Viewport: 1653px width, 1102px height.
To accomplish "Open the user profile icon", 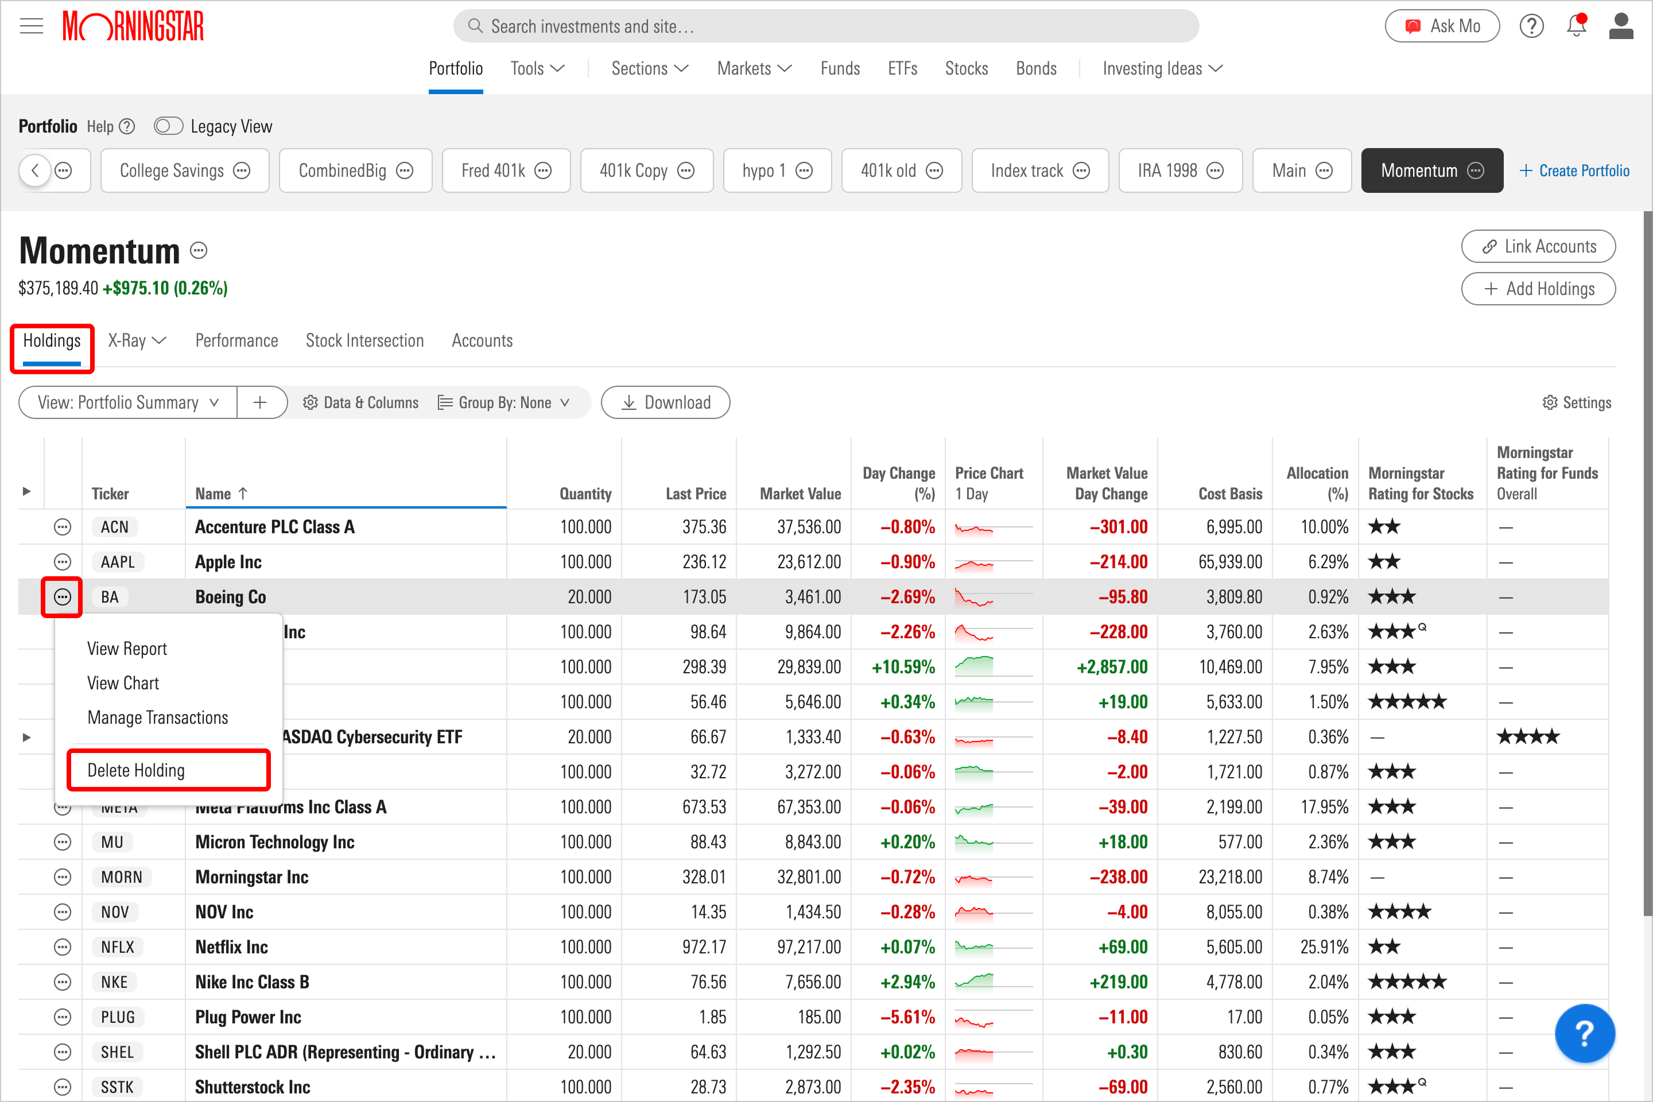I will (1621, 26).
